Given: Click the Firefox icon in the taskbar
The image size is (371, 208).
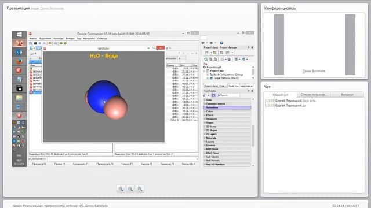Looking at the screenshot, I should point(19,61).
